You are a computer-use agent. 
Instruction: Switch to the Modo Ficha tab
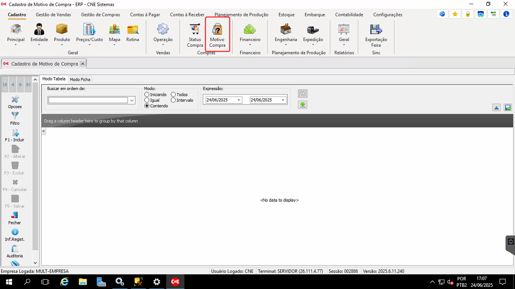coord(80,79)
